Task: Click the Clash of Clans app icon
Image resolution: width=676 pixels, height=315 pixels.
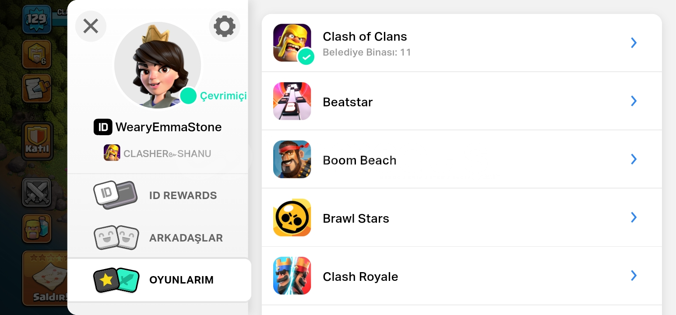Action: click(x=292, y=43)
